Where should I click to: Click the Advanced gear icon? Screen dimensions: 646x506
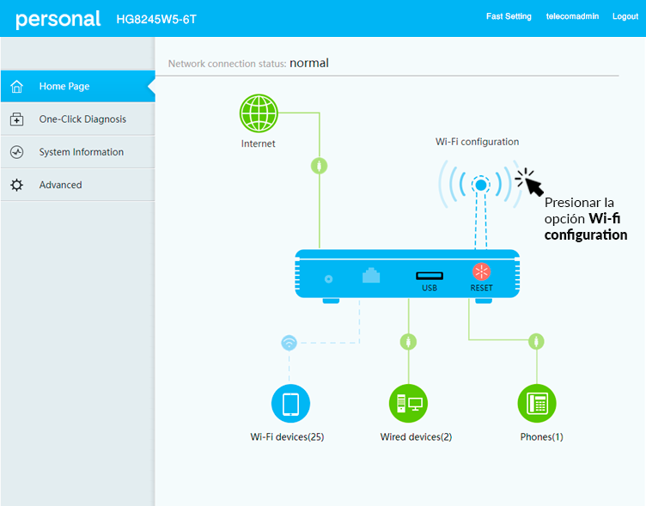pyautogui.click(x=16, y=185)
